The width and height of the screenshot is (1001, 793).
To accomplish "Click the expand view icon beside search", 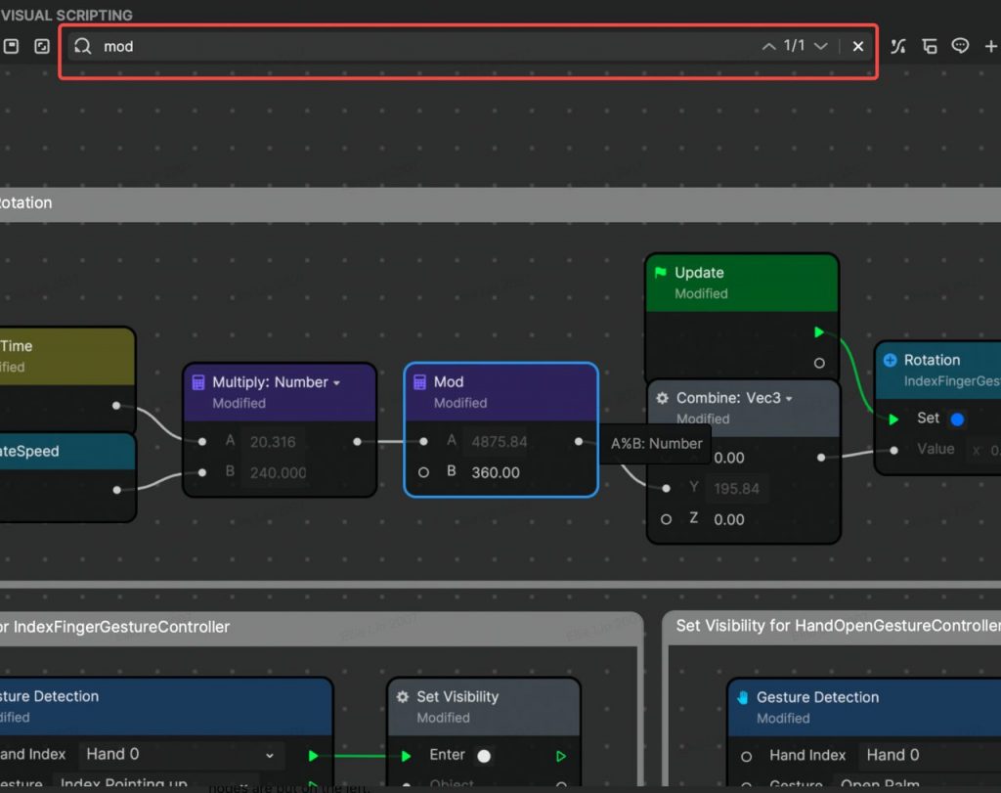I will (x=42, y=46).
